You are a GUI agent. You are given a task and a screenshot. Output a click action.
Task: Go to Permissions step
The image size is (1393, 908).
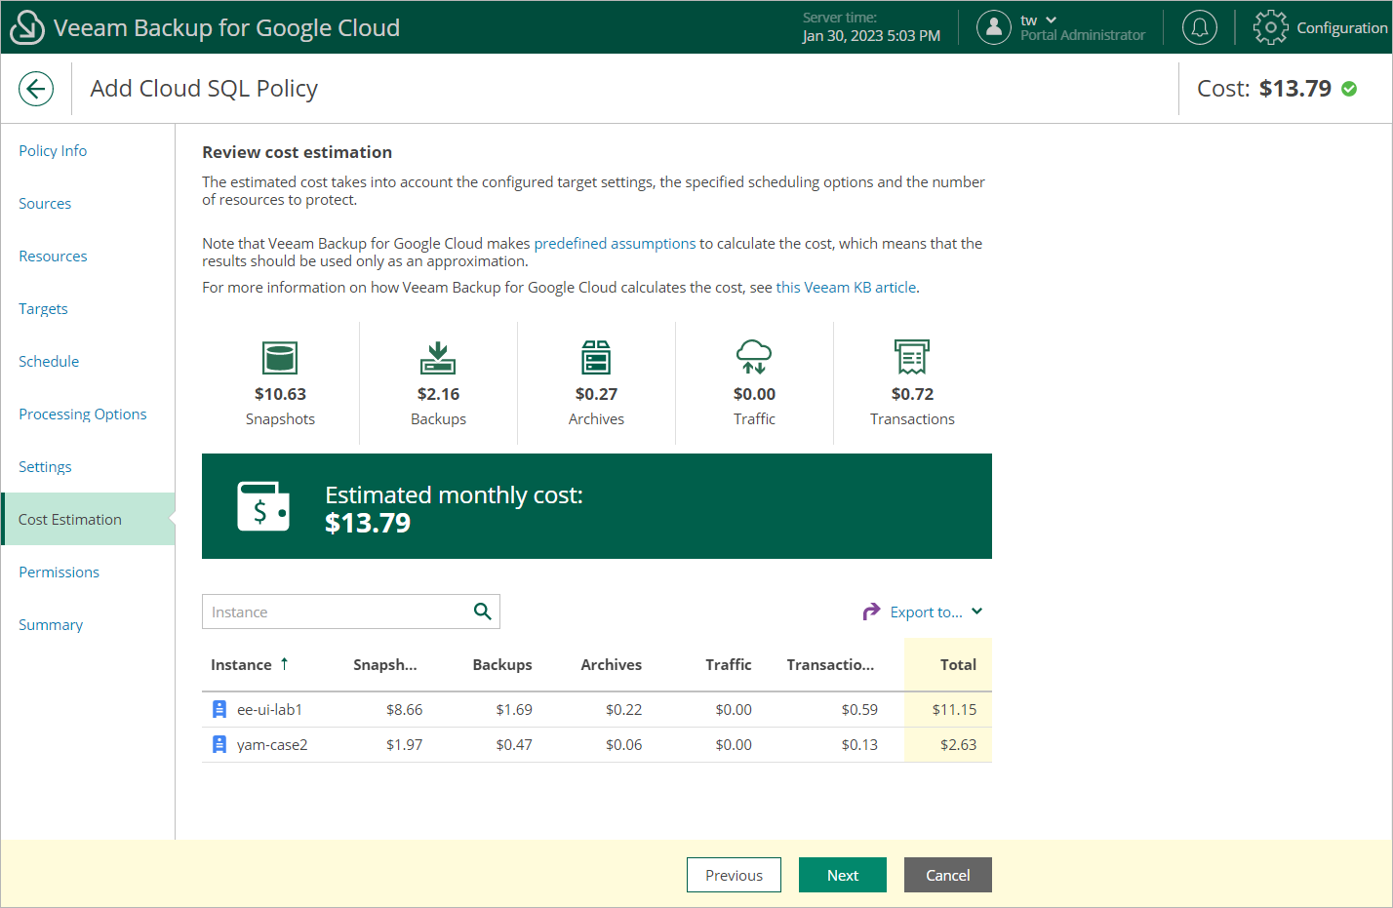click(x=59, y=572)
